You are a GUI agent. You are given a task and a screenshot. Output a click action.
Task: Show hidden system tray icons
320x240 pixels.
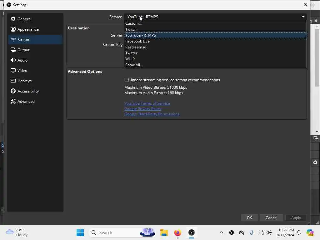pos(222,232)
